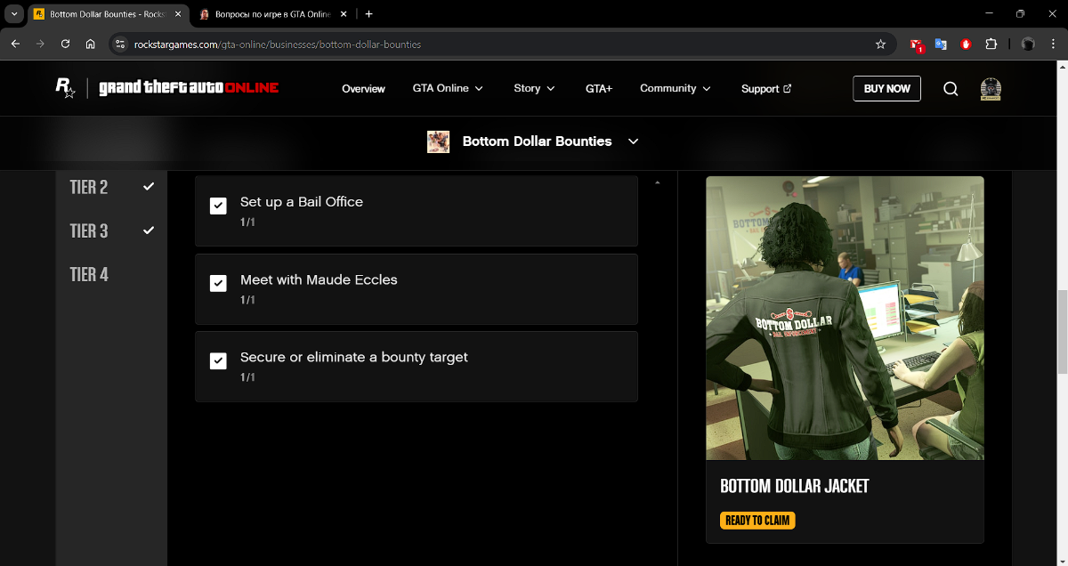This screenshot has height=566, width=1068.
Task: Click Secure or eliminate a bounty target text
Action: pos(354,357)
